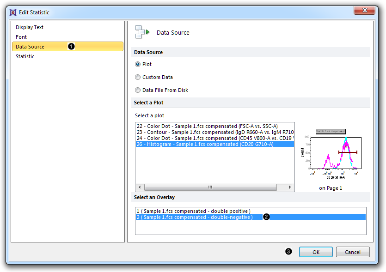Choose plot 24 Color Dot CD45 vs. CD19

(x=214, y=138)
